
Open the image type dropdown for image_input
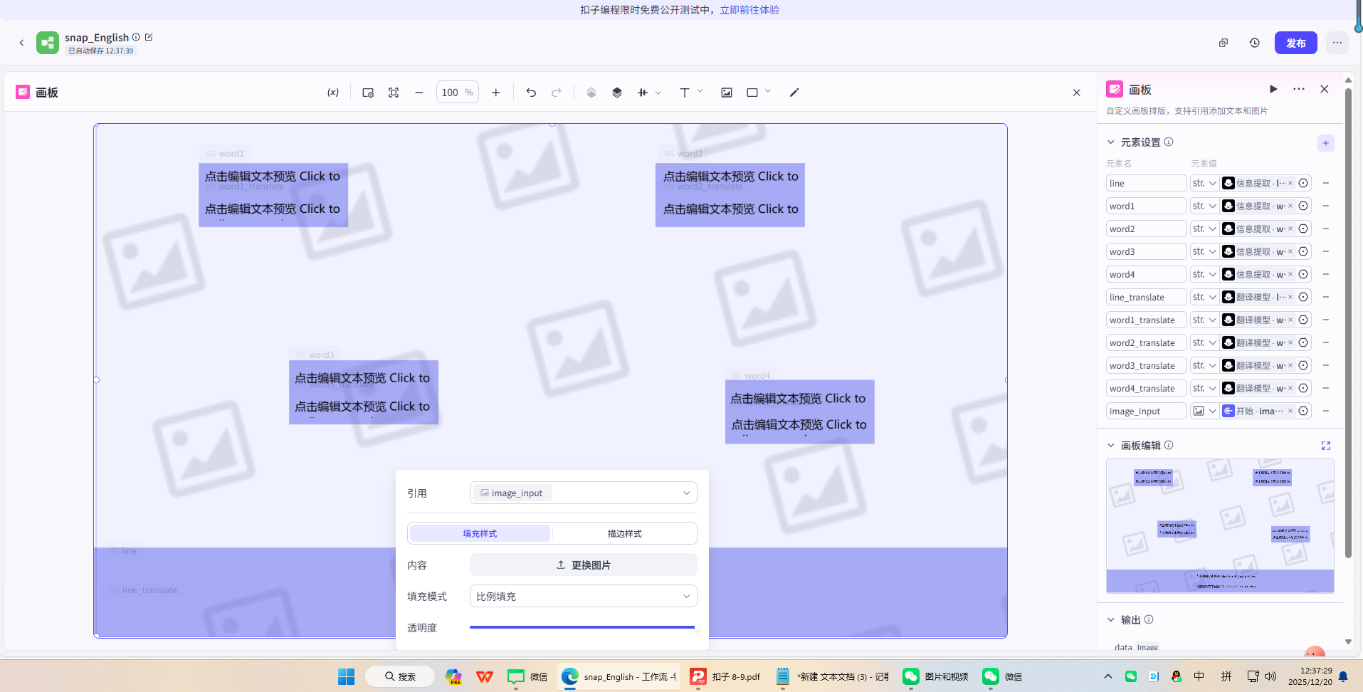tap(1204, 411)
